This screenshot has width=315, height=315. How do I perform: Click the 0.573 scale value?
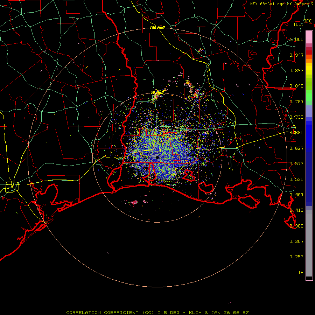click(296, 164)
